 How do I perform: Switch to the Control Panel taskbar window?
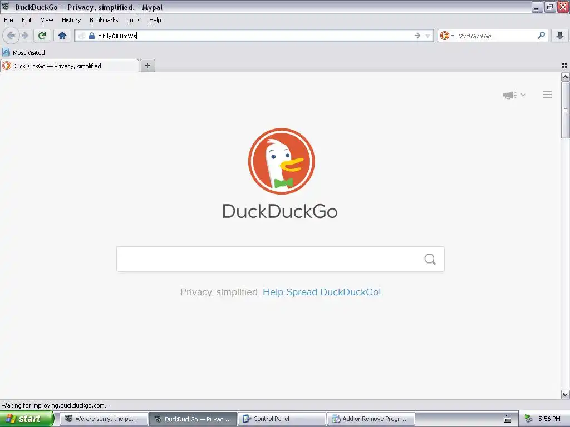(x=282, y=419)
